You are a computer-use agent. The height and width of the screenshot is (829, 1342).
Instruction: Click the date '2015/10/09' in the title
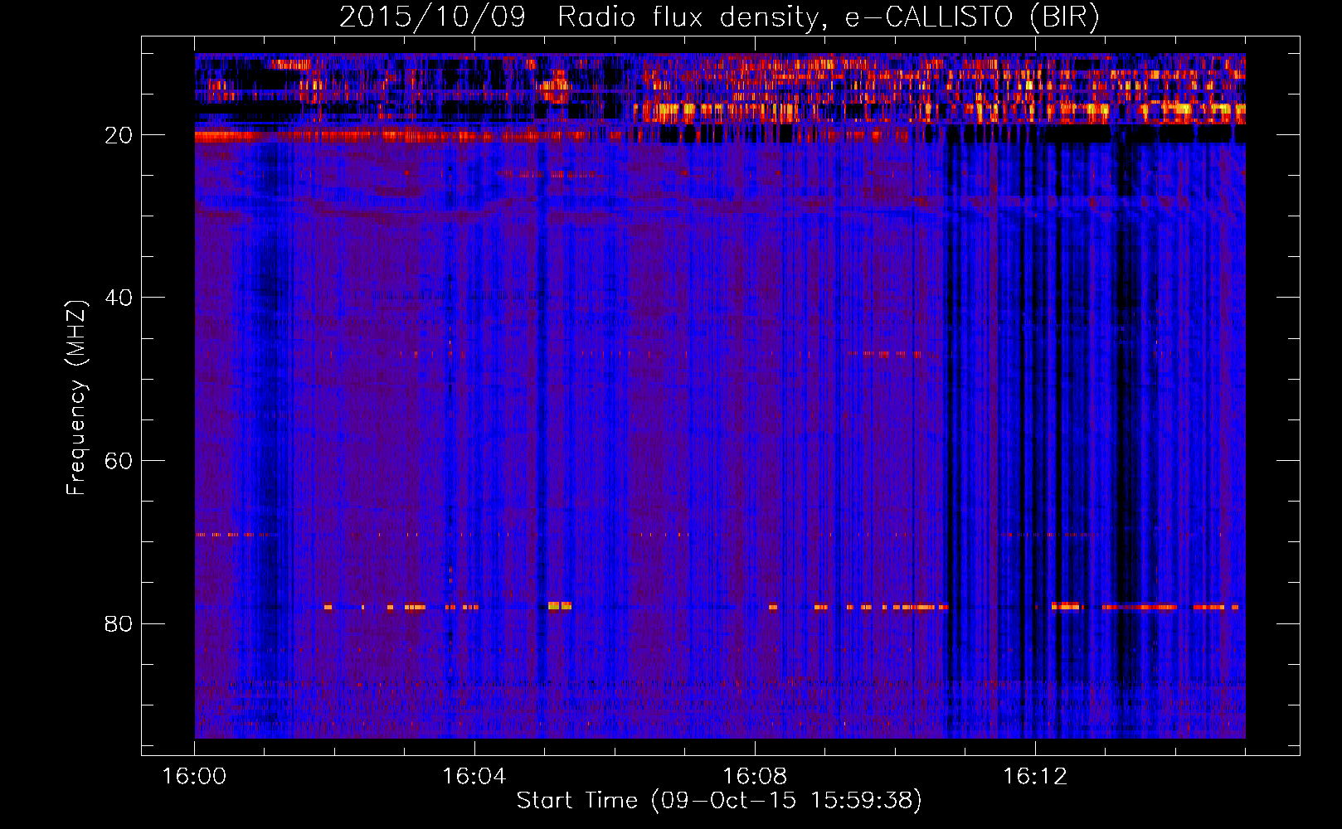click(x=432, y=17)
